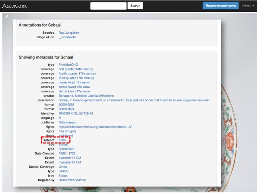Click format value 300015091

coord(66,109)
